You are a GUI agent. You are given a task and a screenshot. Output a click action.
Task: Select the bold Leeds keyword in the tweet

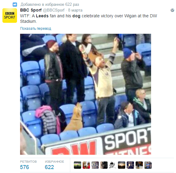[x=42, y=16]
